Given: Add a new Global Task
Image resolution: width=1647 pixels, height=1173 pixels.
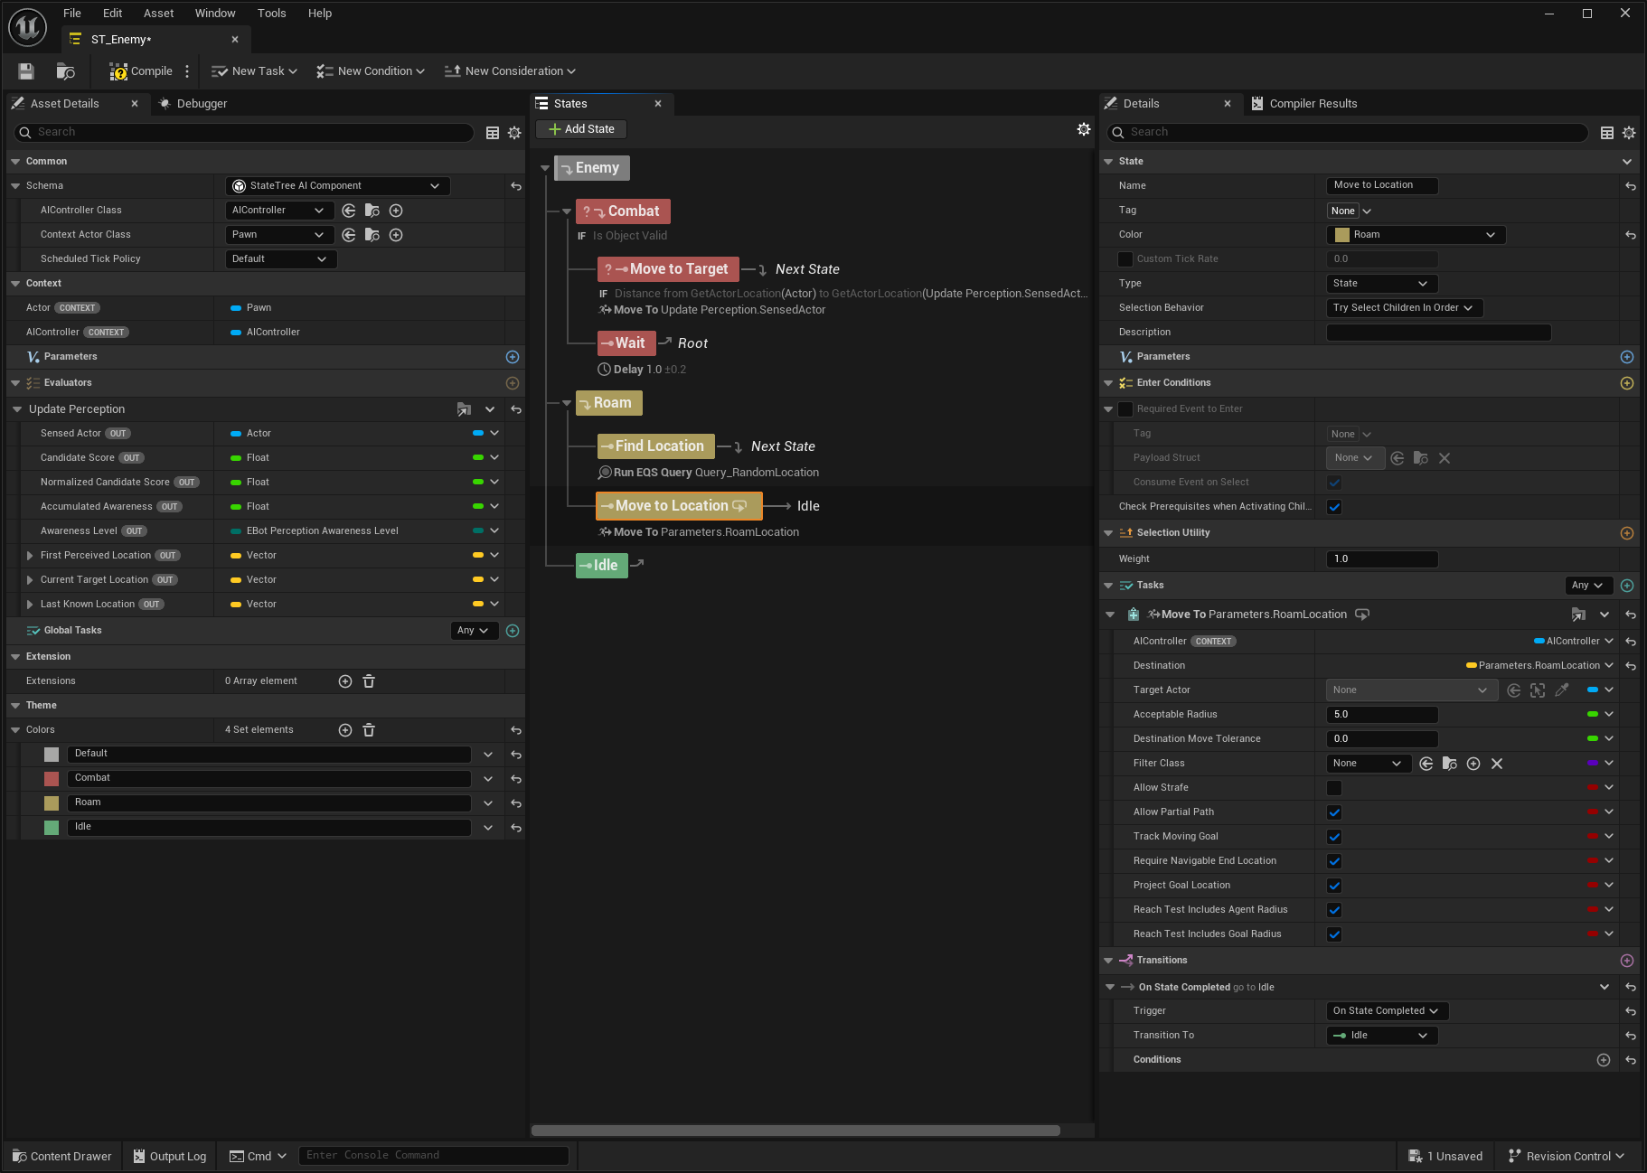Looking at the screenshot, I should pos(513,631).
